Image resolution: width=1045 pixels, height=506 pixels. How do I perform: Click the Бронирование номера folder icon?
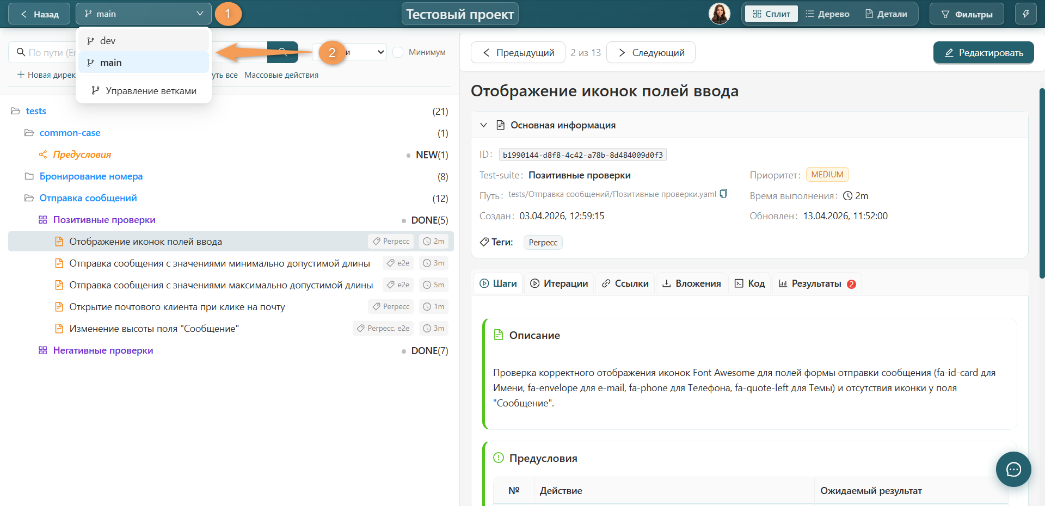29,176
